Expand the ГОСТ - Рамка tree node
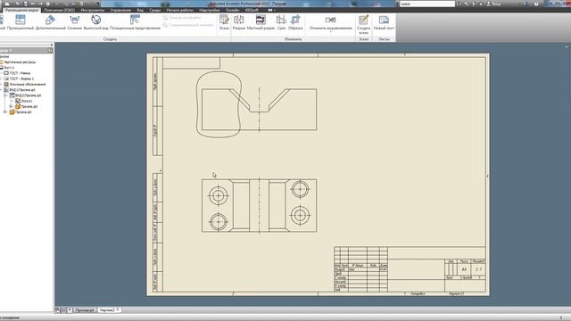This screenshot has height=321, width=571. pos(2,73)
